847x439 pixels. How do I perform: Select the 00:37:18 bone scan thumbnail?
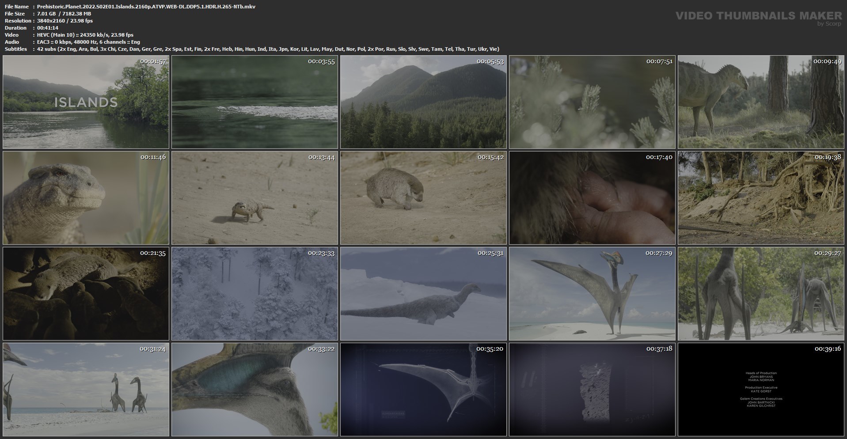[592, 390]
